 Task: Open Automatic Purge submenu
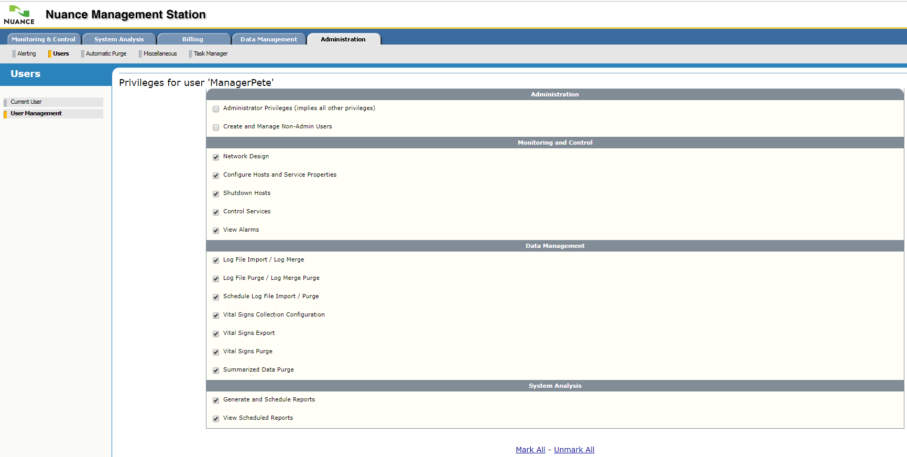[106, 53]
